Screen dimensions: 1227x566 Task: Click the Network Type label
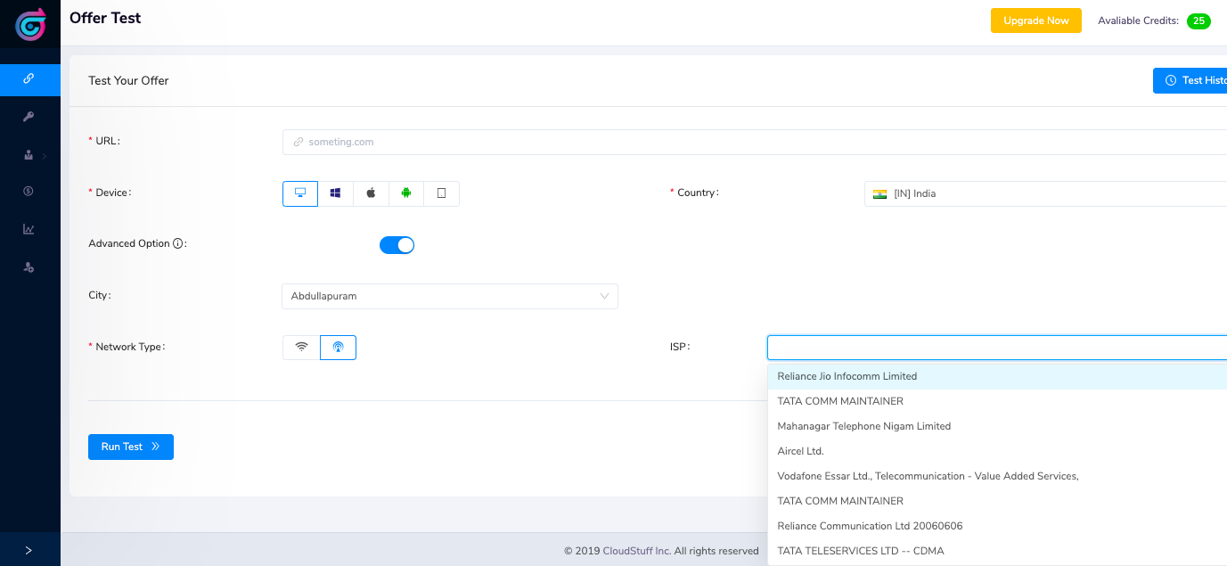click(129, 347)
